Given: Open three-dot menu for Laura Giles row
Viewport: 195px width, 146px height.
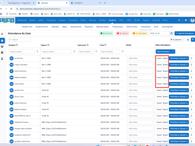Looking at the screenshot, I should pyautogui.click(x=191, y=84).
